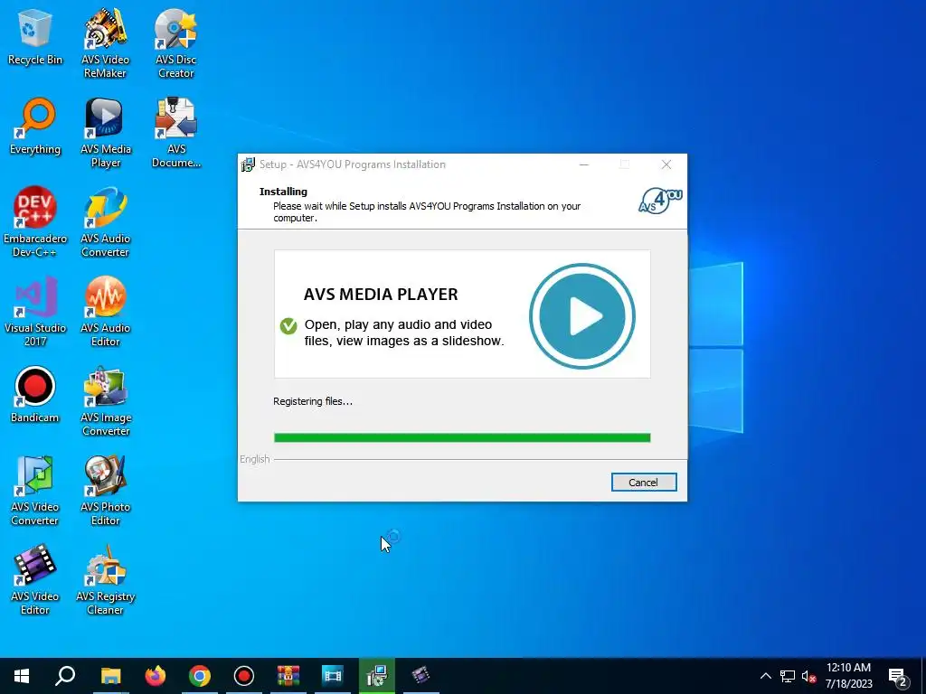
Task: Open taskbar search magnifier
Action: pyautogui.click(x=65, y=676)
